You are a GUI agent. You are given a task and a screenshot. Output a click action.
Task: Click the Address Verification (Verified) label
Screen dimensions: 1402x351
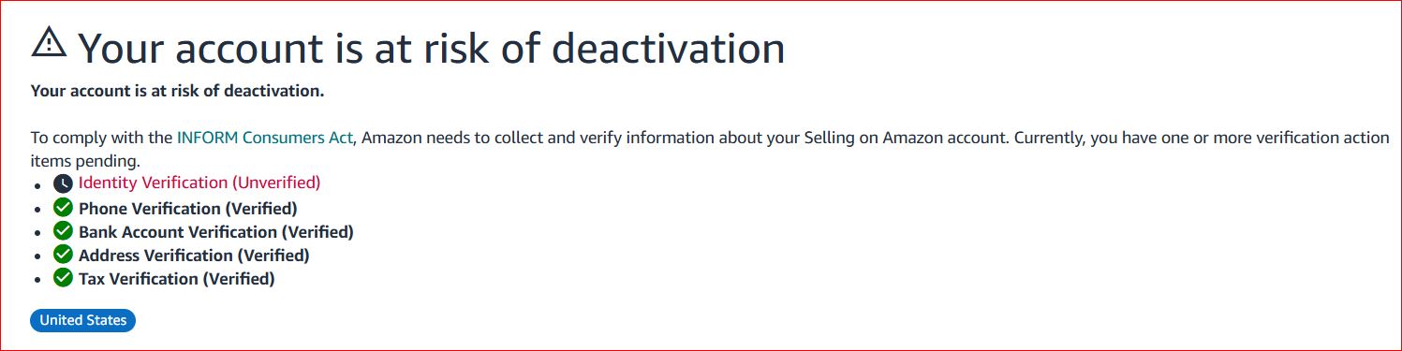tap(194, 256)
